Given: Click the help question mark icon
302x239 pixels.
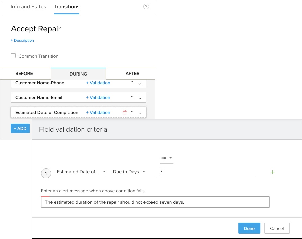Looking at the screenshot, I should click(x=146, y=7).
